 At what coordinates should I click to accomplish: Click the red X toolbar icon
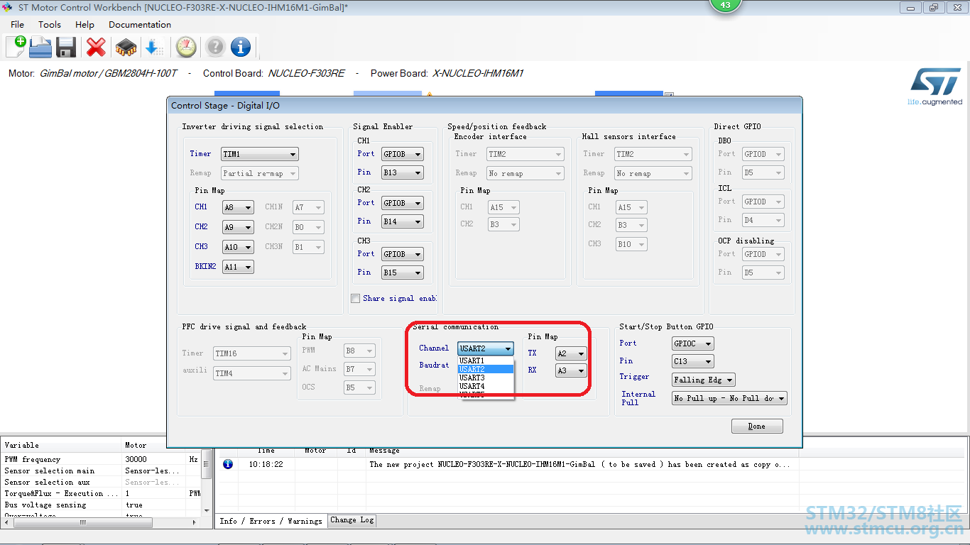pyautogui.click(x=96, y=47)
